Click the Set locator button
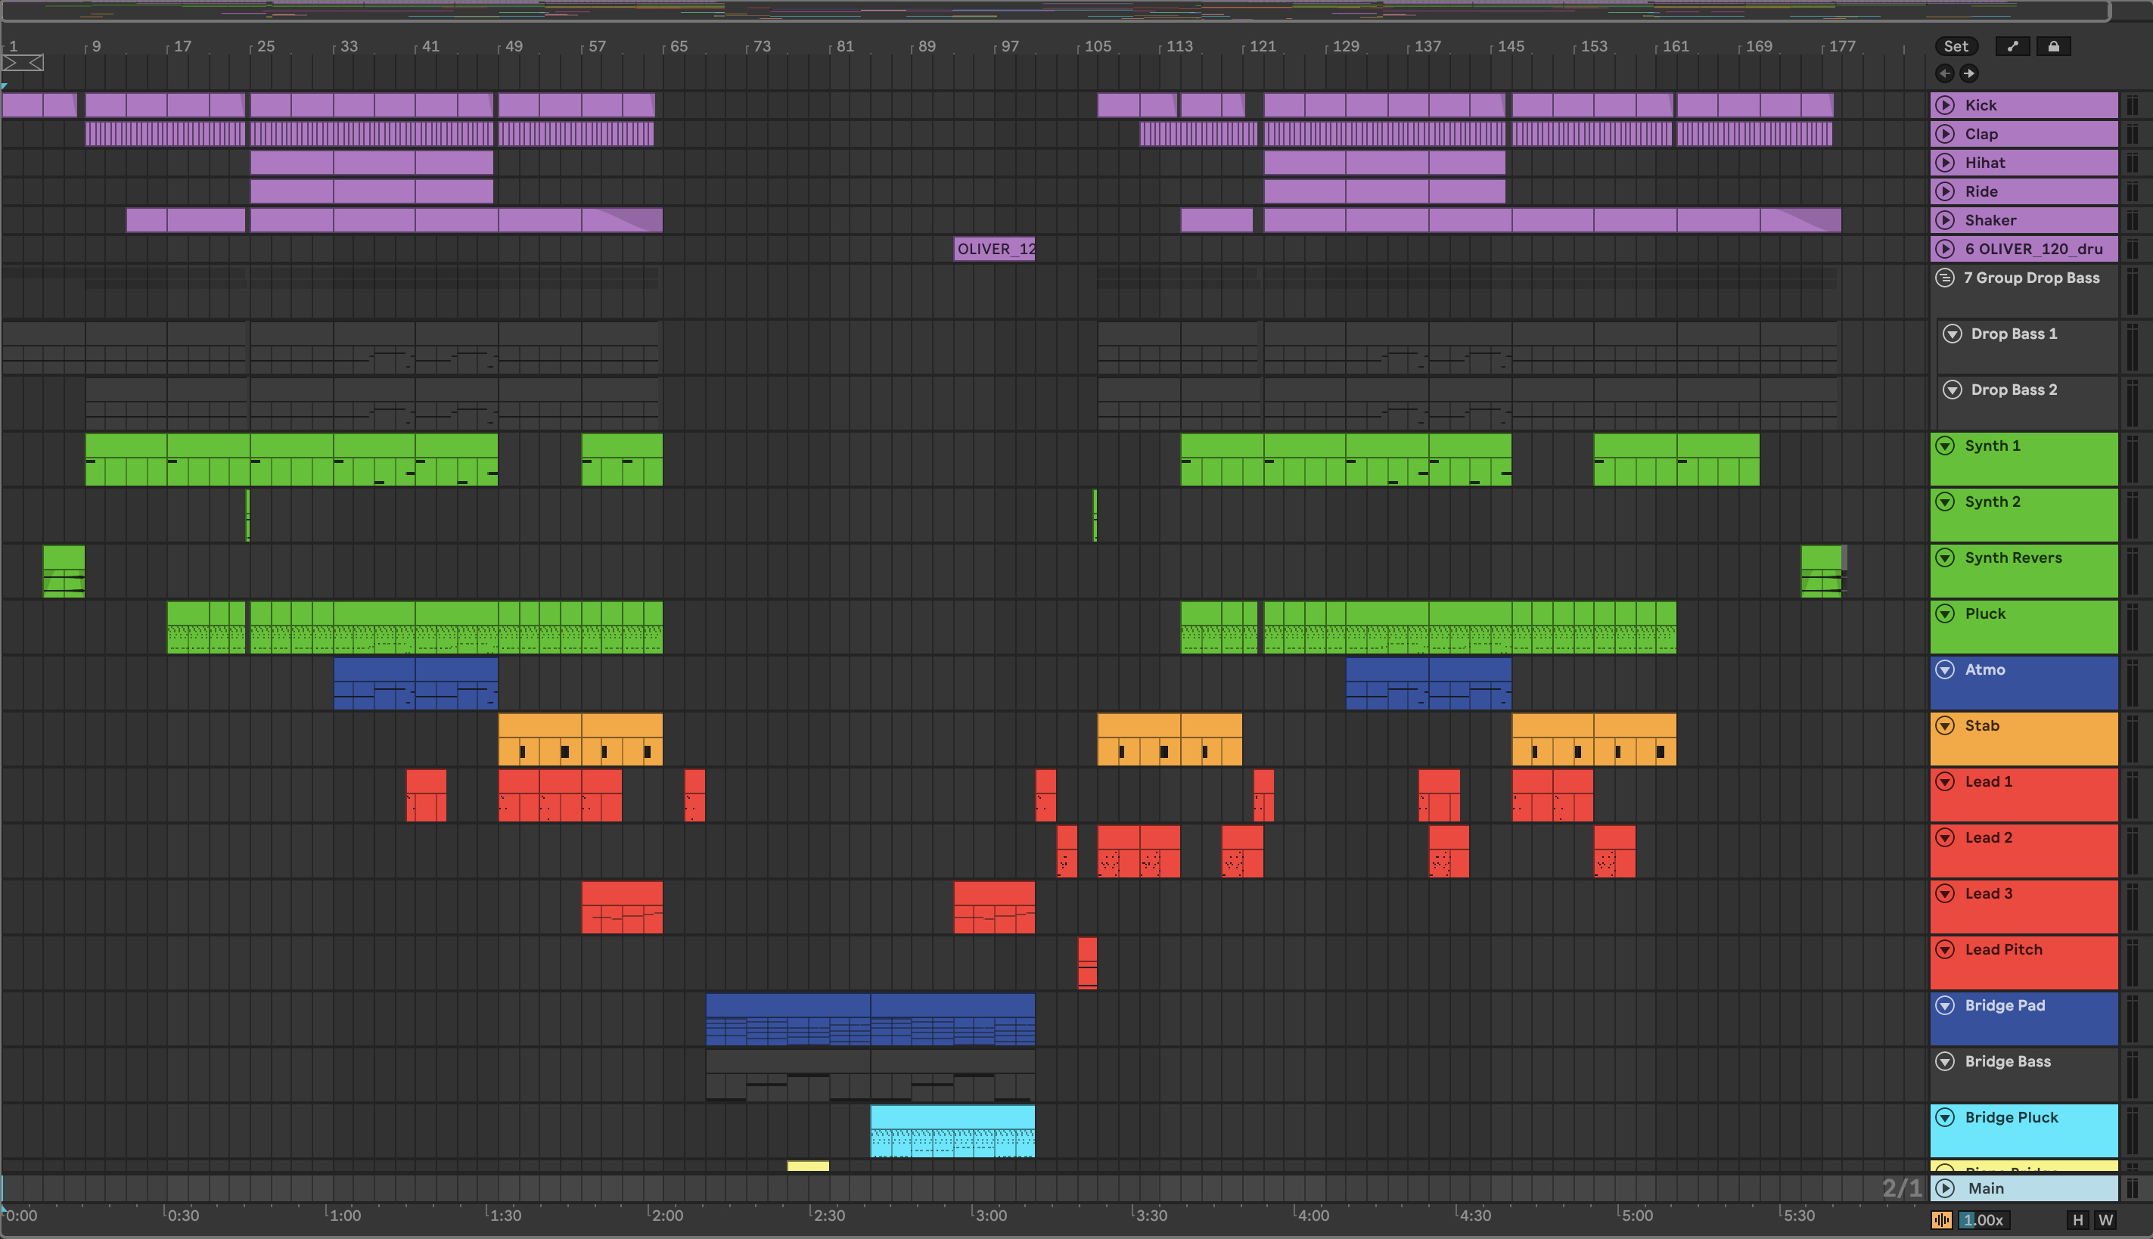2153x1239 pixels. (1955, 47)
